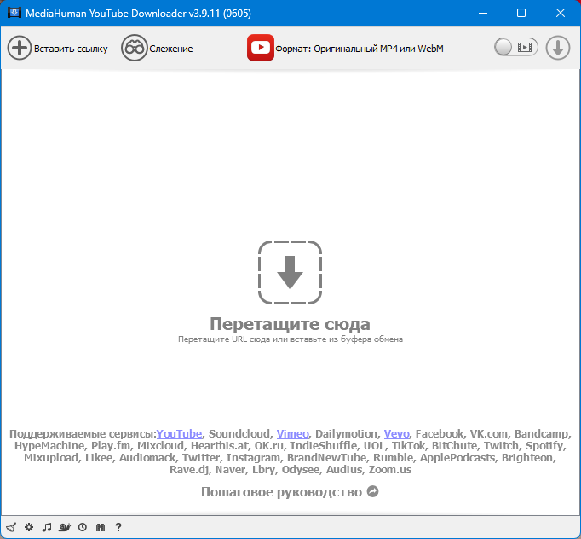Minimize the MediaHuman window
581x539 pixels.
tap(483, 13)
